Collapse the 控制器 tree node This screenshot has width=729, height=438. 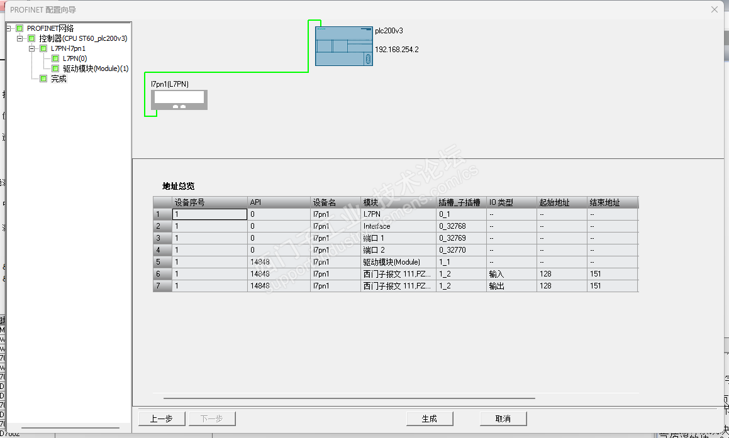(19, 38)
